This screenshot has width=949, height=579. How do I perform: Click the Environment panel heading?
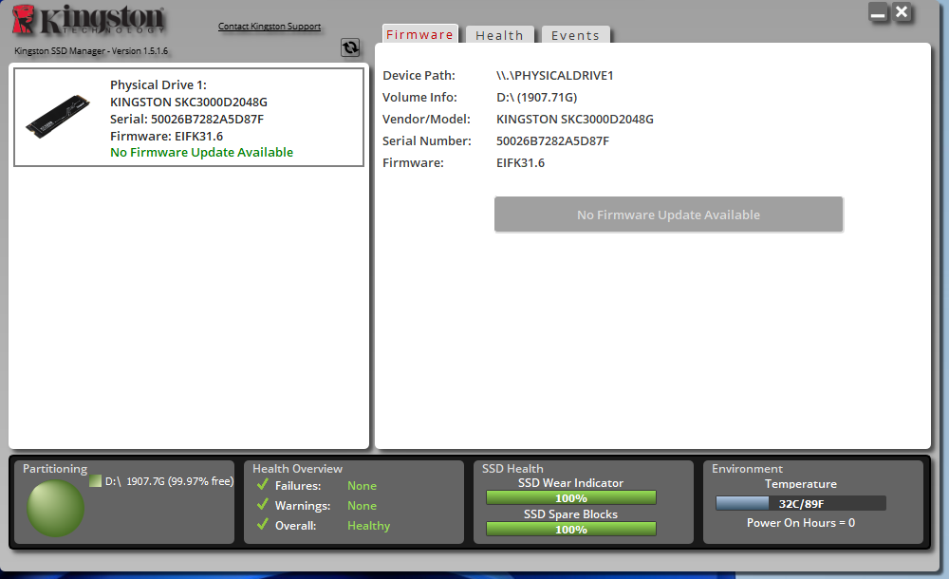(747, 469)
